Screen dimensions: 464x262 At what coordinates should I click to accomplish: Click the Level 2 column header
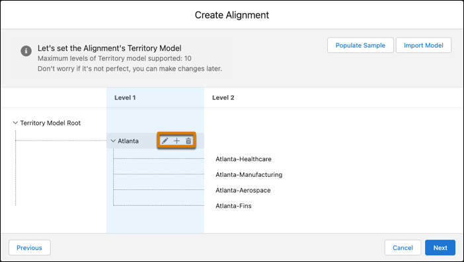pos(223,98)
